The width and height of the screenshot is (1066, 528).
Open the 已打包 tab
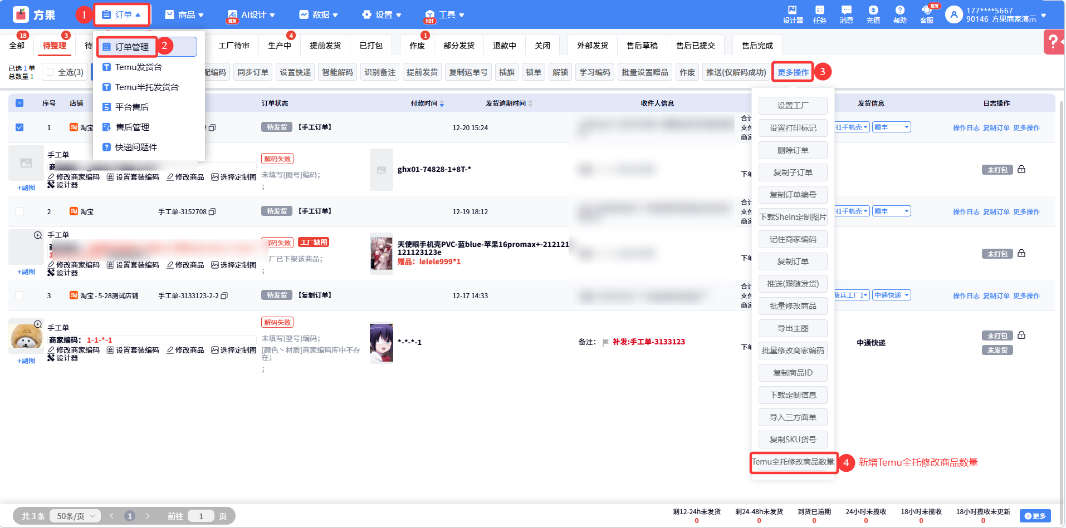(x=371, y=46)
